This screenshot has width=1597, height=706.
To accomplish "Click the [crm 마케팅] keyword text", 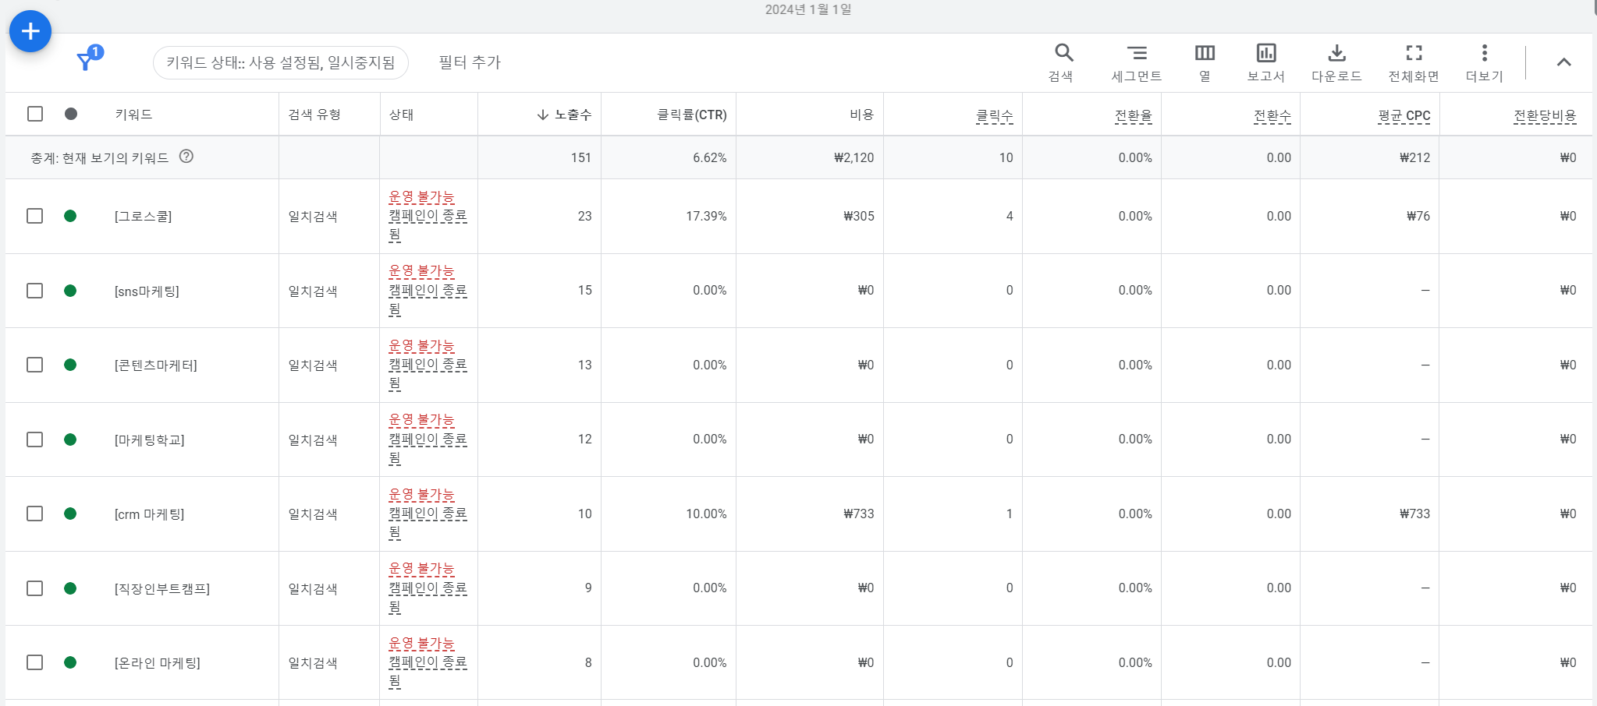I will tap(150, 514).
